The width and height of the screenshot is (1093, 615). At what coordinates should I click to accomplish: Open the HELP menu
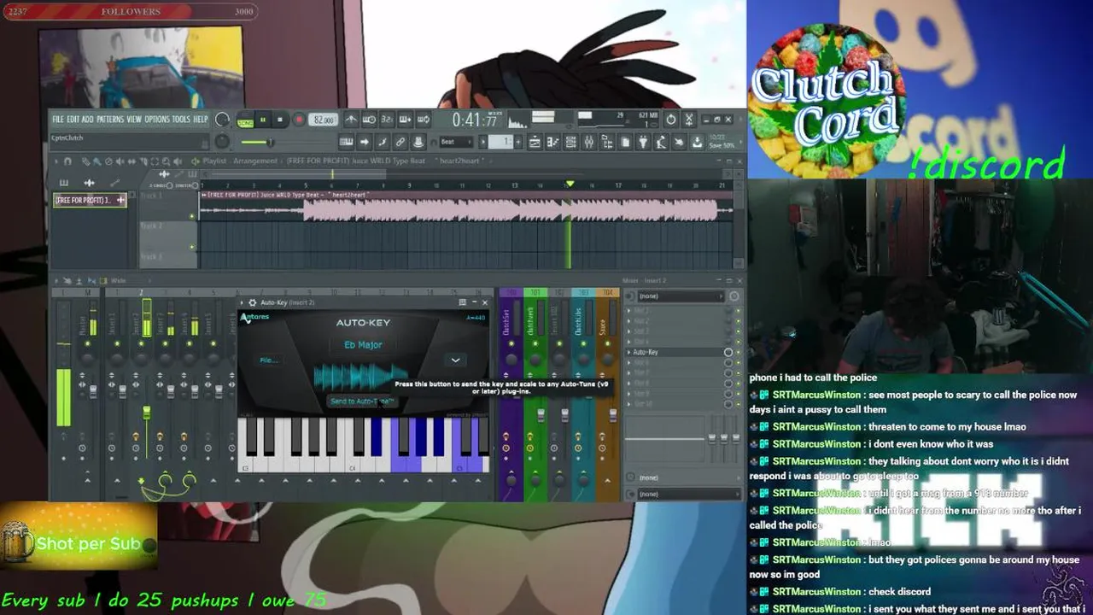point(200,120)
